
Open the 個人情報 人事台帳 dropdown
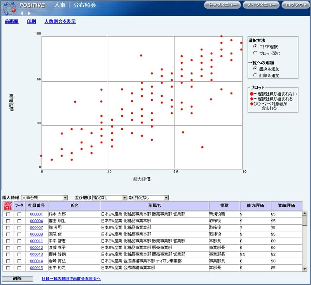[x=44, y=198]
